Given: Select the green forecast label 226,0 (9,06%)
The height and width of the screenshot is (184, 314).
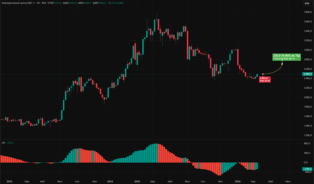Looking at the screenshot, I should [287, 57].
